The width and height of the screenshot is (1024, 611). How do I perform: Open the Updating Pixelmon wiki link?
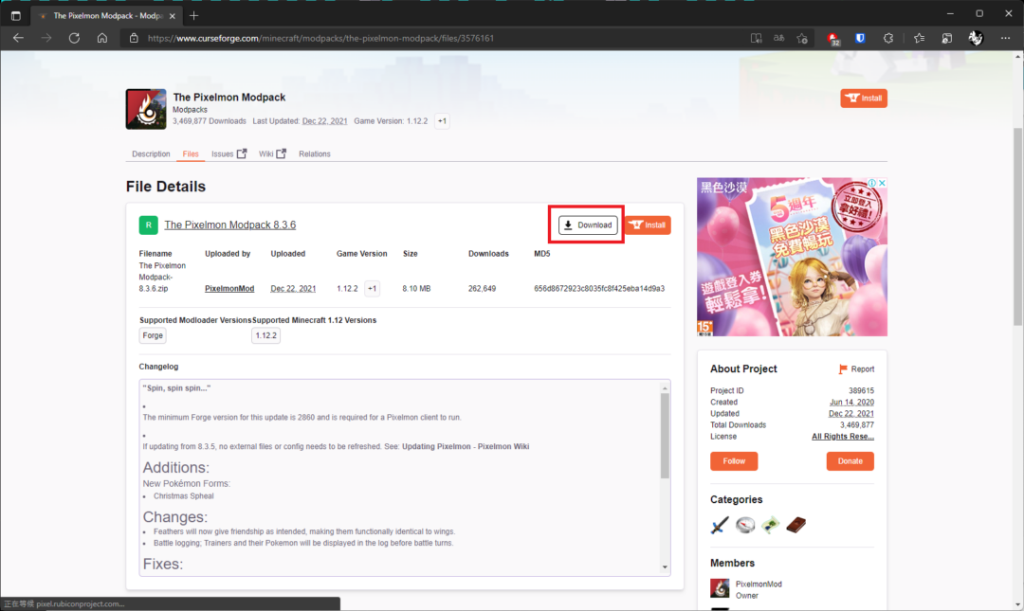point(465,446)
